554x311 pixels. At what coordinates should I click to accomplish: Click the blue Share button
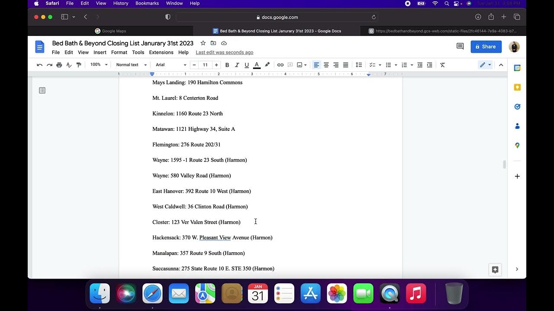[x=486, y=47]
